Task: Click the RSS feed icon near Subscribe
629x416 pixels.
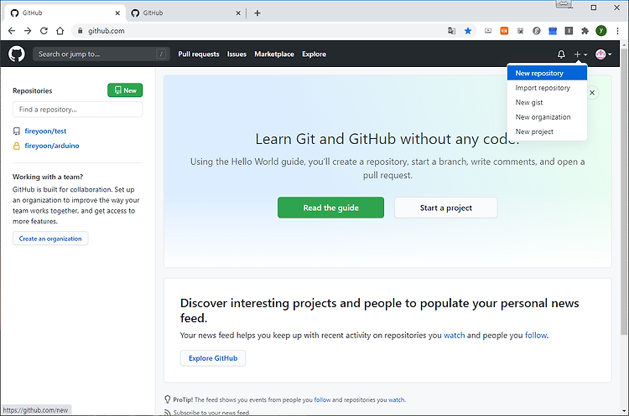Action: (x=167, y=413)
